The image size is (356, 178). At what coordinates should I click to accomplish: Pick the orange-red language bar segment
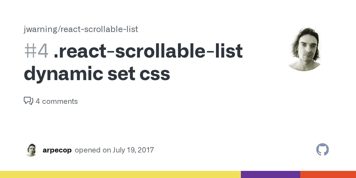click(328, 174)
